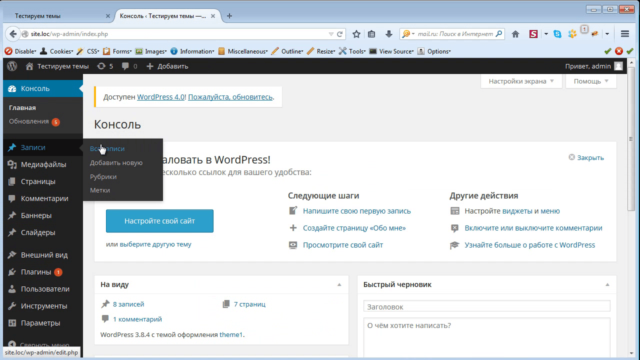Image resolution: width=640 pixels, height=360 pixels.
Task: Choose Добавить новую in the Записи flyout
Action: 116,162
